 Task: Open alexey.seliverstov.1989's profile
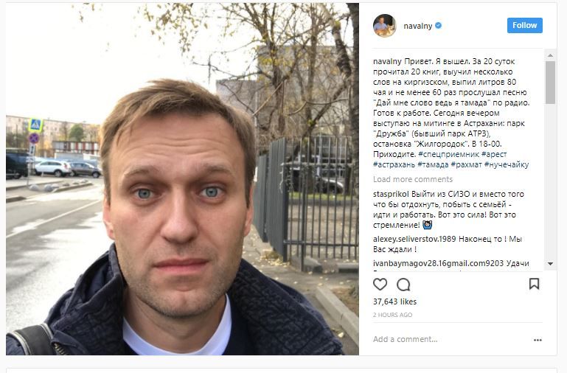point(415,240)
